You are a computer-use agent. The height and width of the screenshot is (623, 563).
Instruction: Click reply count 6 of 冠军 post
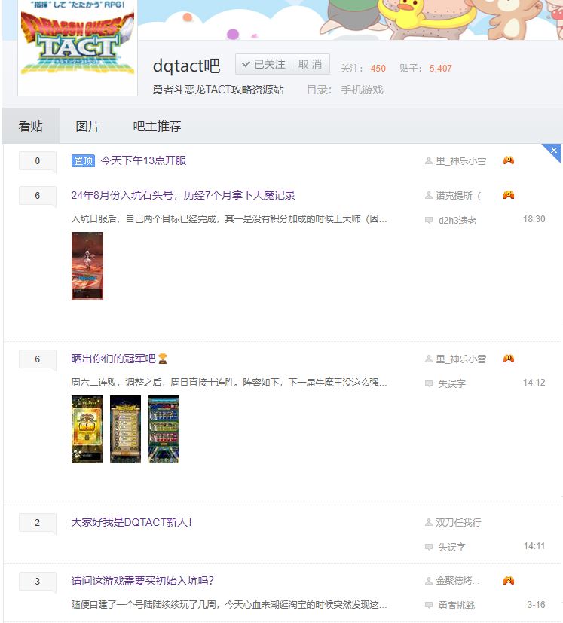click(x=38, y=359)
